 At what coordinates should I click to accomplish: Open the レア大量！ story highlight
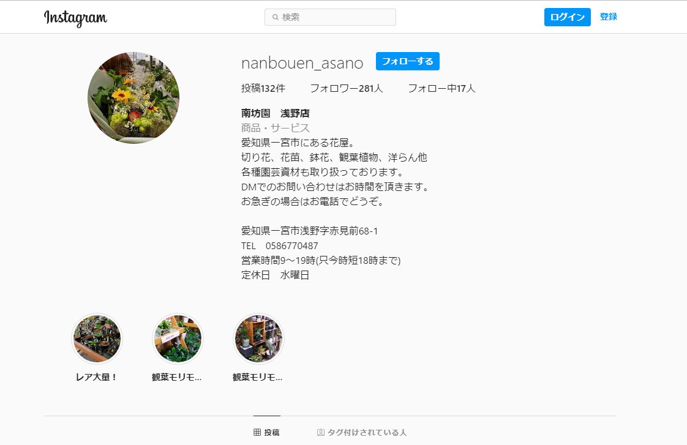[x=97, y=338]
